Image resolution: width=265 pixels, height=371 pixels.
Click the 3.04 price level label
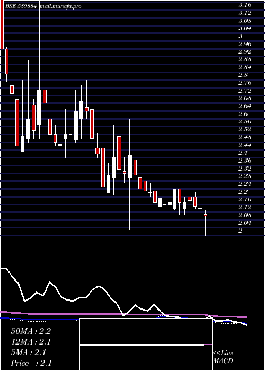tap(244, 29)
